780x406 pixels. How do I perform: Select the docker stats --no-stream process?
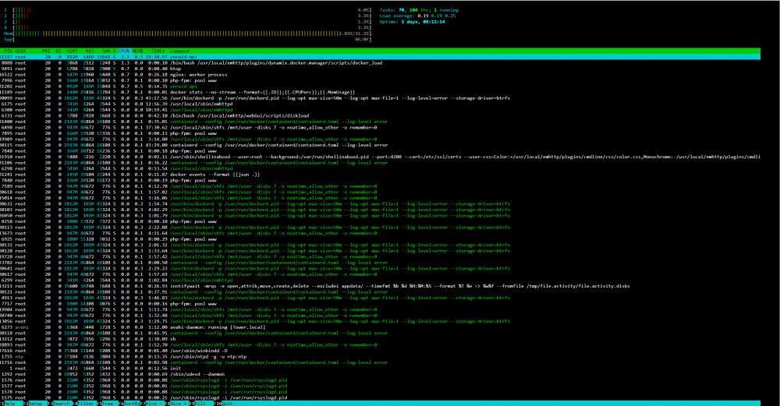coord(380,93)
